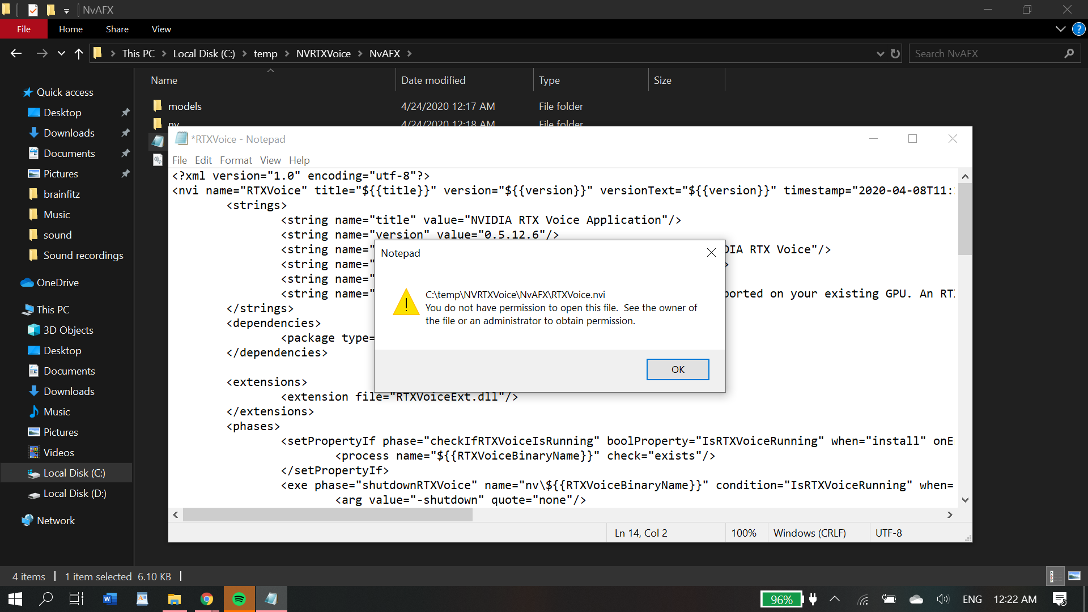Open OneDrive in the navigation pane
The image size is (1088, 612).
[x=57, y=282]
